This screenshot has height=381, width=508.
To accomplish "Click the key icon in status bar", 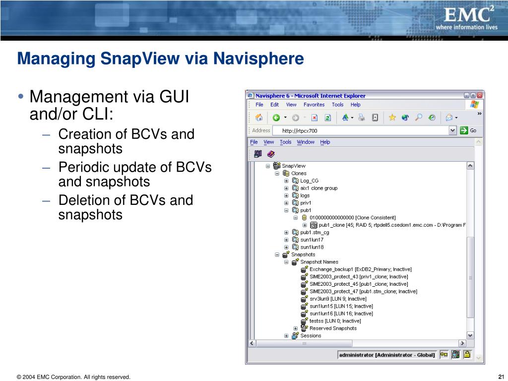I will tap(444, 355).
